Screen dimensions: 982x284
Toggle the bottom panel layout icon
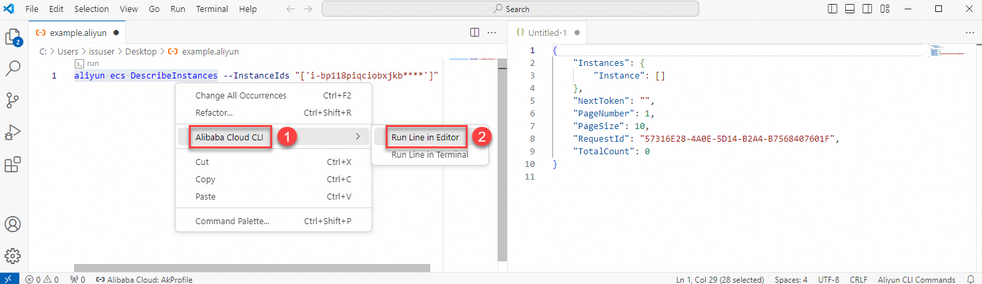[x=850, y=9]
